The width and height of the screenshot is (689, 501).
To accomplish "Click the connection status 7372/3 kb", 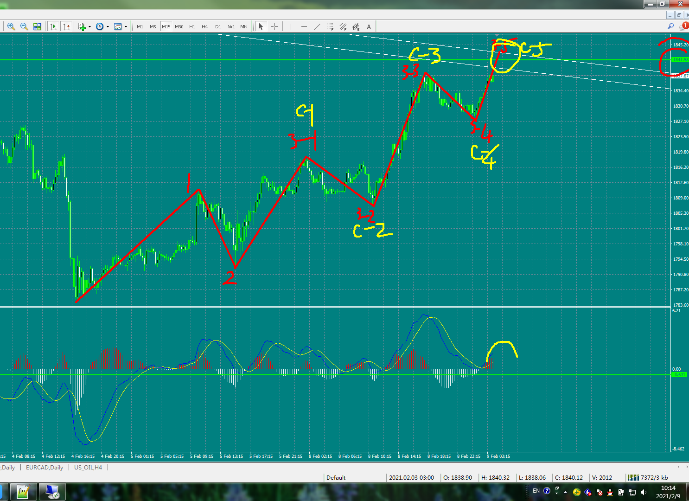I will click(648, 477).
